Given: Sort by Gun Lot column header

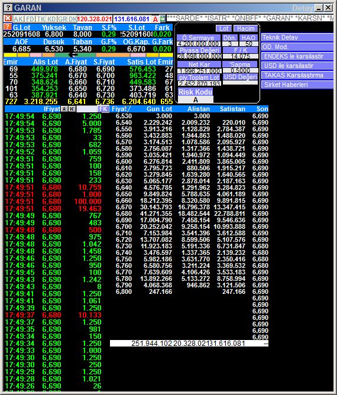Looking at the screenshot, I should 159,109.
